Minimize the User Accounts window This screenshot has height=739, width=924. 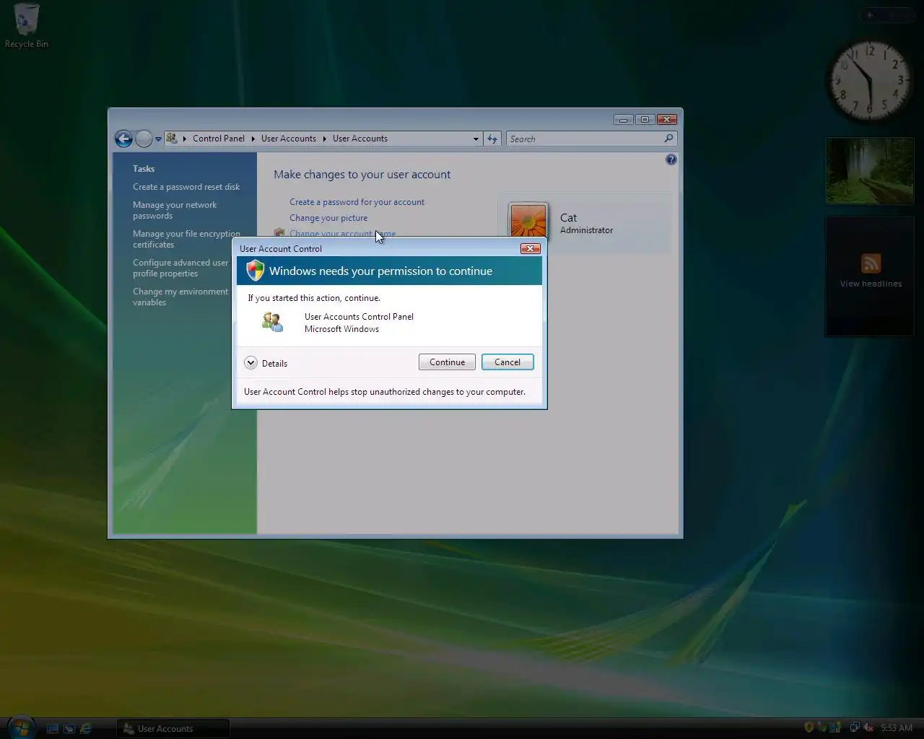point(623,119)
